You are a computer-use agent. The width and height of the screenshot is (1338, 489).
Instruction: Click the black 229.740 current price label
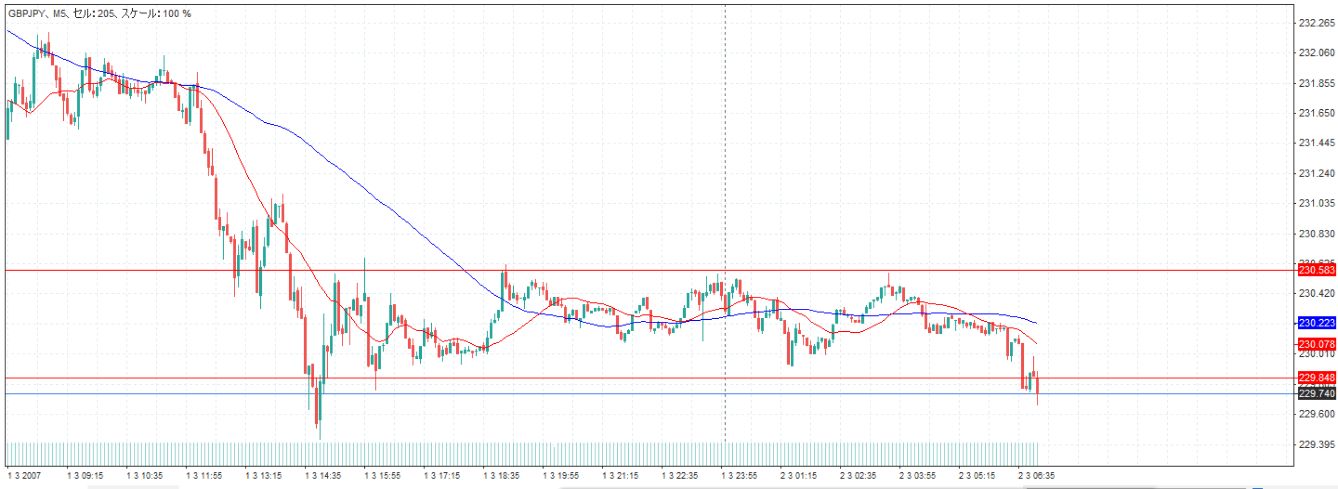click(1316, 393)
